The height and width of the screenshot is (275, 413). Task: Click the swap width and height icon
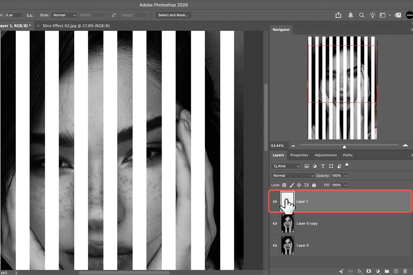coord(114,15)
